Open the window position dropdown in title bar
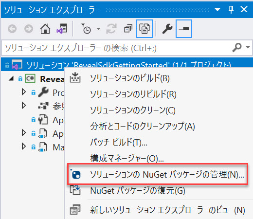The width and height of the screenshot is (253, 219). (x=217, y=10)
